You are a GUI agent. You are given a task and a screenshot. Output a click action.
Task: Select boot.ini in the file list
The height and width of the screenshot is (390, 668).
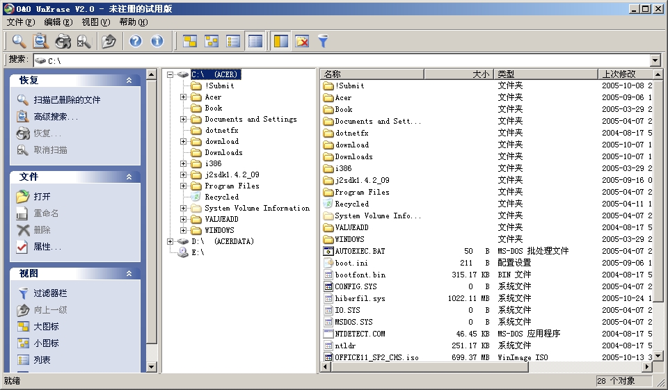[x=351, y=263]
